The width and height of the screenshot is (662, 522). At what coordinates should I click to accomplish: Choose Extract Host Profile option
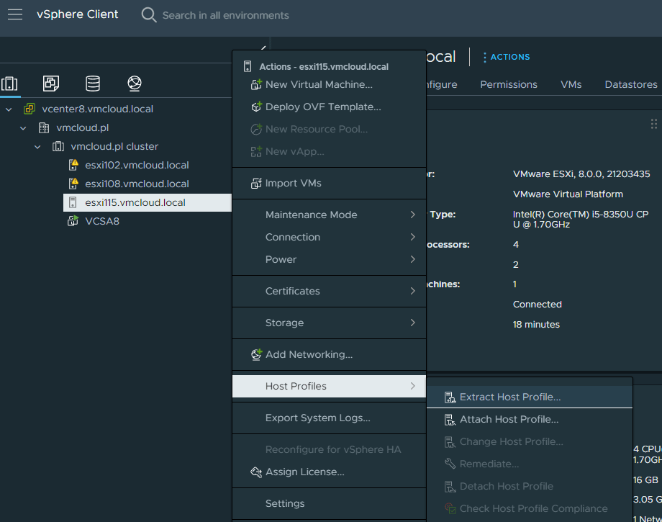click(509, 397)
